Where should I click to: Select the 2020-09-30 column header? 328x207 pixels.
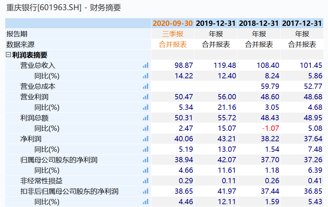click(x=172, y=23)
